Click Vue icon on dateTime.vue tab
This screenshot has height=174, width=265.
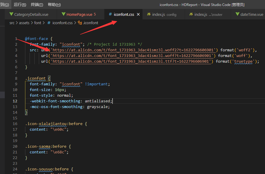(x=237, y=14)
